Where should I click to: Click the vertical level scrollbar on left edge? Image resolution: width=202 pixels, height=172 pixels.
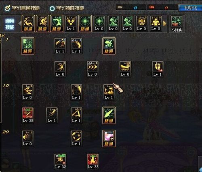coord(1,81)
